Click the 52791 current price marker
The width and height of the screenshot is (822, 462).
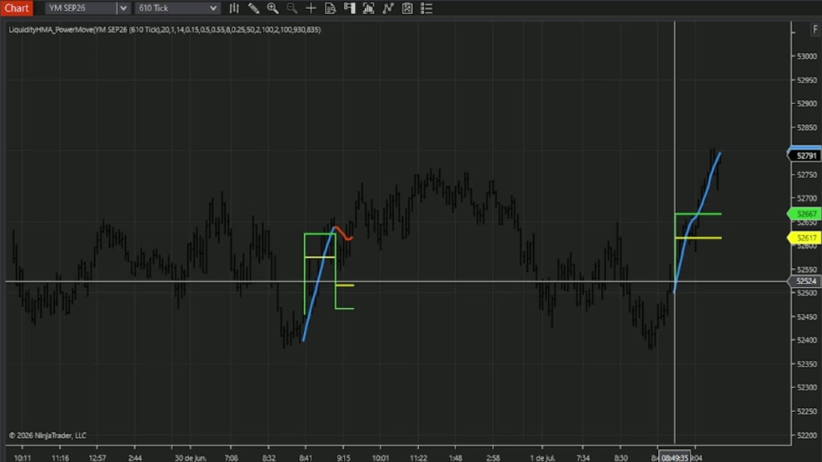[x=805, y=156]
